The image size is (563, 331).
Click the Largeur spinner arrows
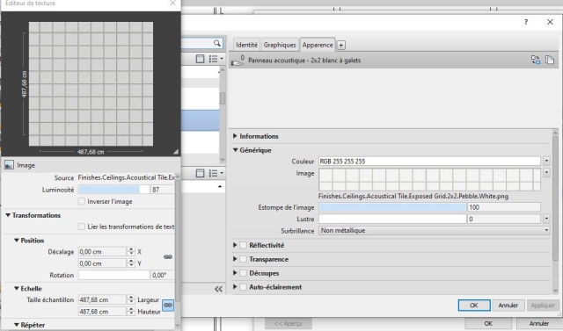131,299
